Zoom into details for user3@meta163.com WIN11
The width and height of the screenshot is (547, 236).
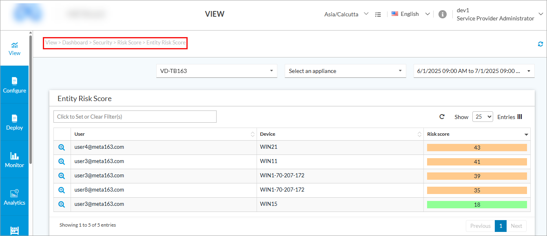pyautogui.click(x=62, y=162)
